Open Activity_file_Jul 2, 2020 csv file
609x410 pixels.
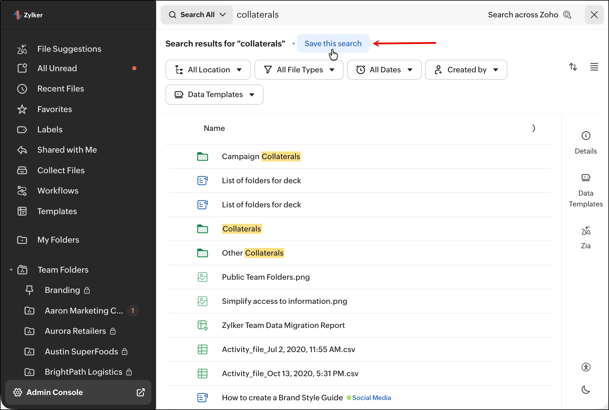(289, 349)
